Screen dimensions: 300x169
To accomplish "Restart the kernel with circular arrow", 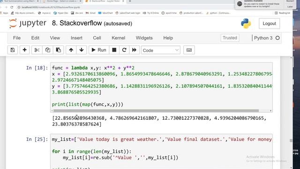I will click(x=124, y=50).
